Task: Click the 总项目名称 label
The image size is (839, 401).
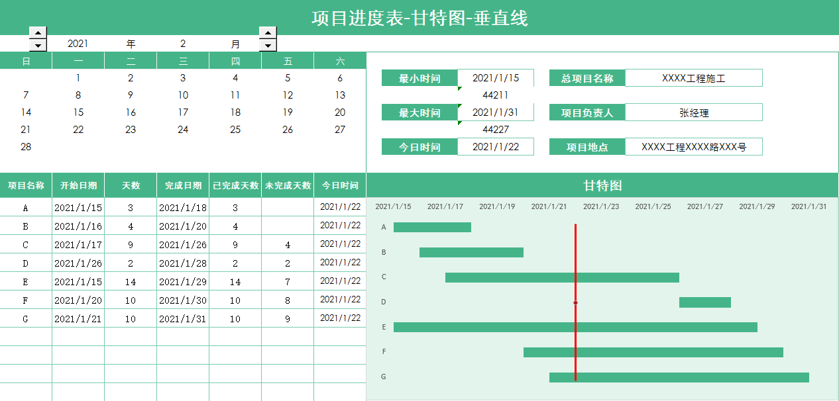Action: point(587,78)
